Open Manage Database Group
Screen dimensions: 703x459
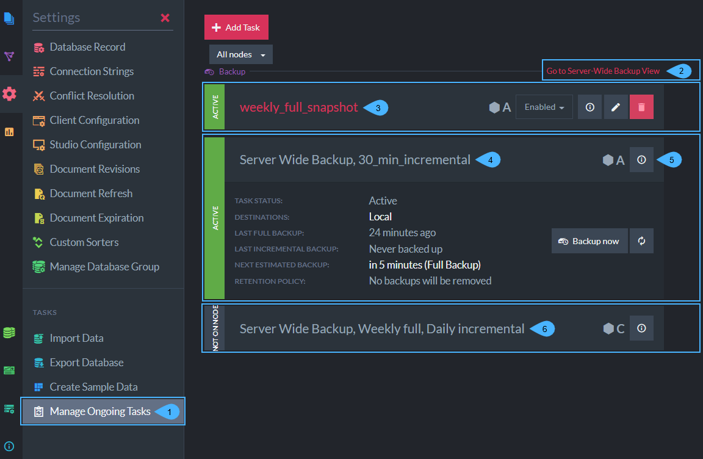(96, 267)
